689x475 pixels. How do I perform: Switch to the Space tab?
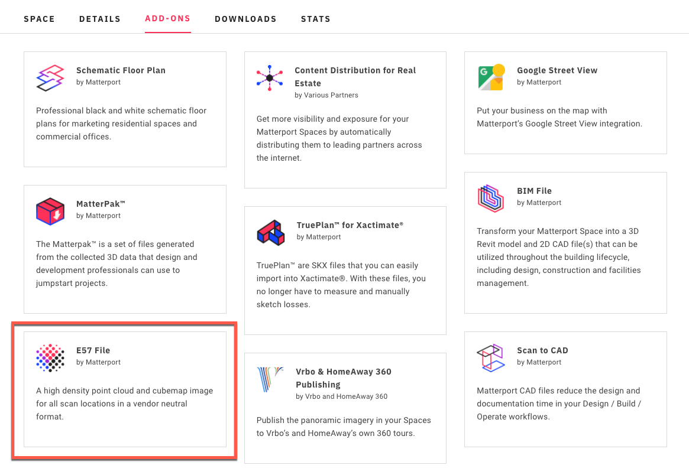click(x=40, y=19)
